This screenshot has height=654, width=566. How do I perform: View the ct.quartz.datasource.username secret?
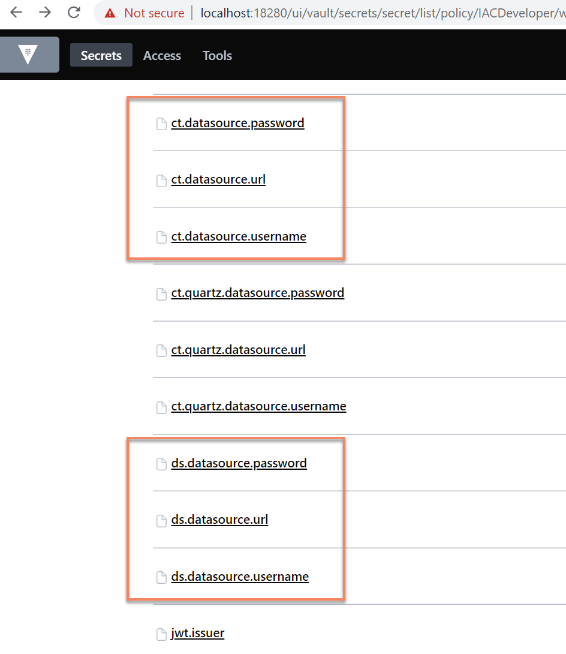coord(259,406)
